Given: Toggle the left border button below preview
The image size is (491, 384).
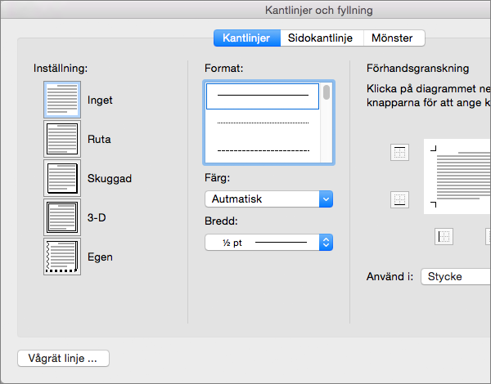Looking at the screenshot, I should click(x=444, y=236).
